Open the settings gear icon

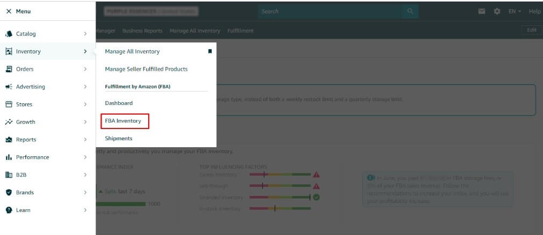tap(497, 11)
